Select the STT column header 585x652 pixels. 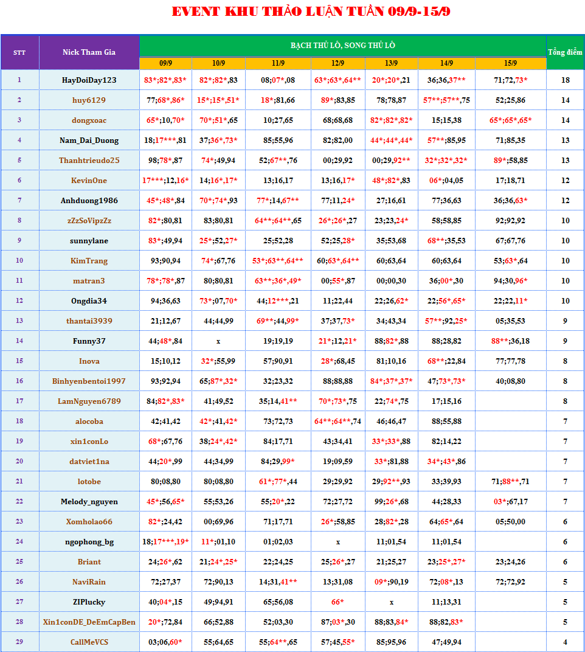(19, 52)
